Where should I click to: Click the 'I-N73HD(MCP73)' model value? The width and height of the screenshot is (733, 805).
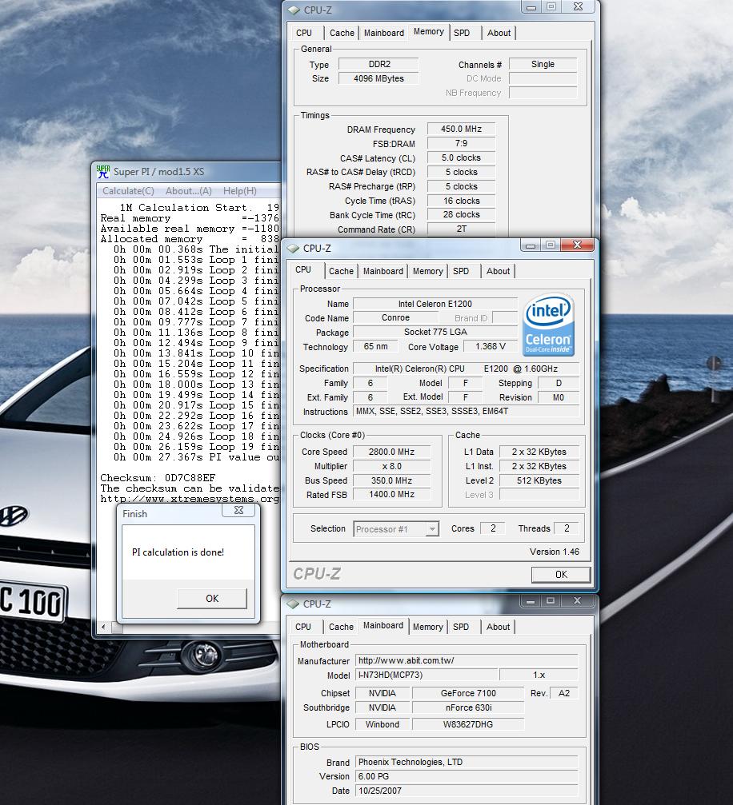tap(427, 675)
